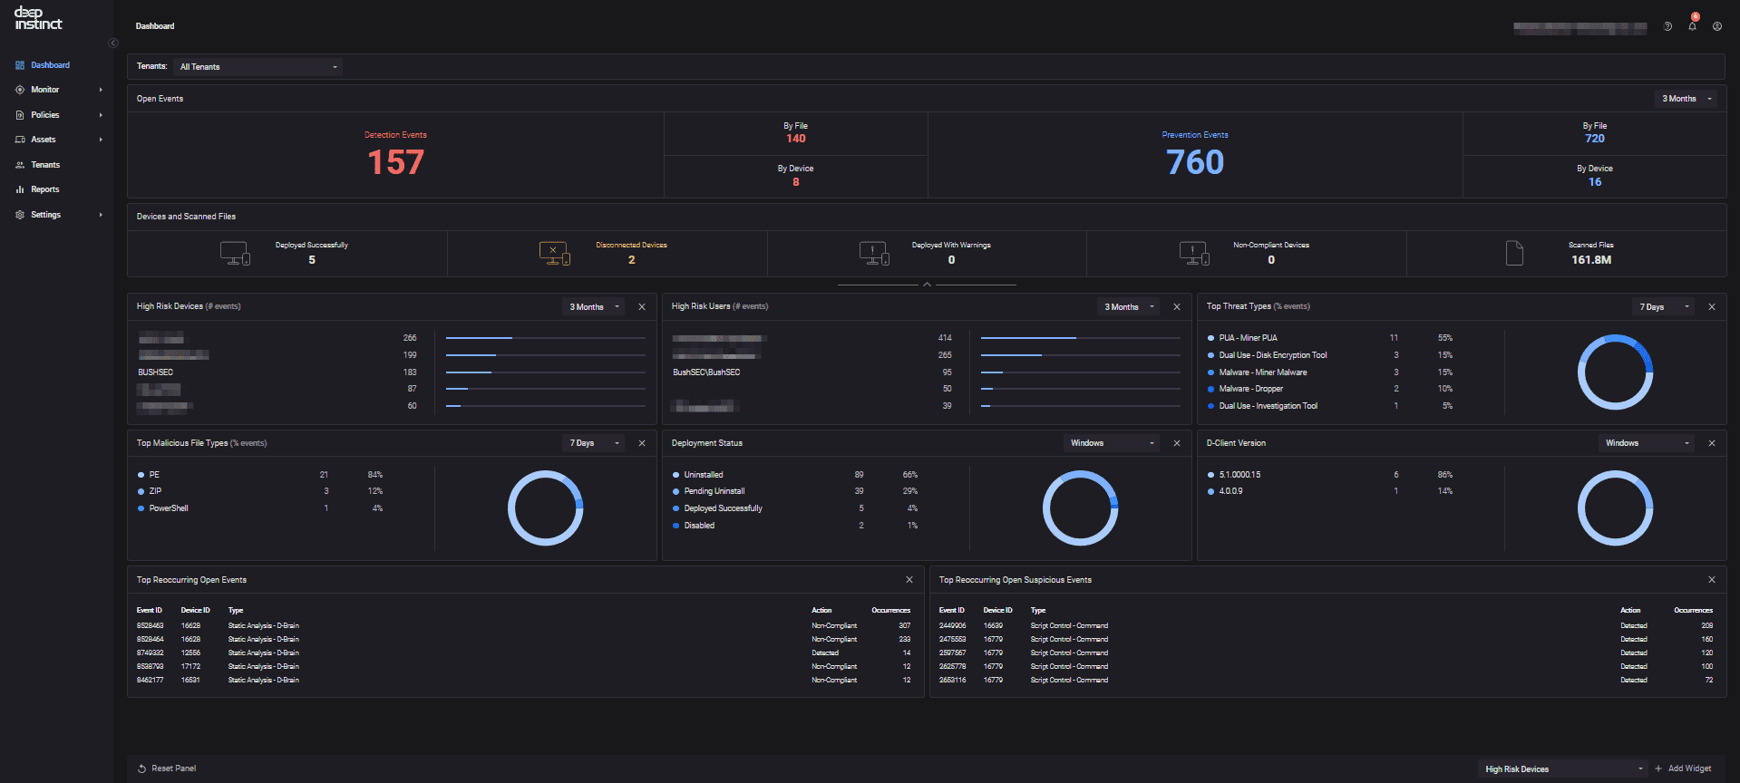
Task: Click the Add Widget button
Action: [1684, 768]
